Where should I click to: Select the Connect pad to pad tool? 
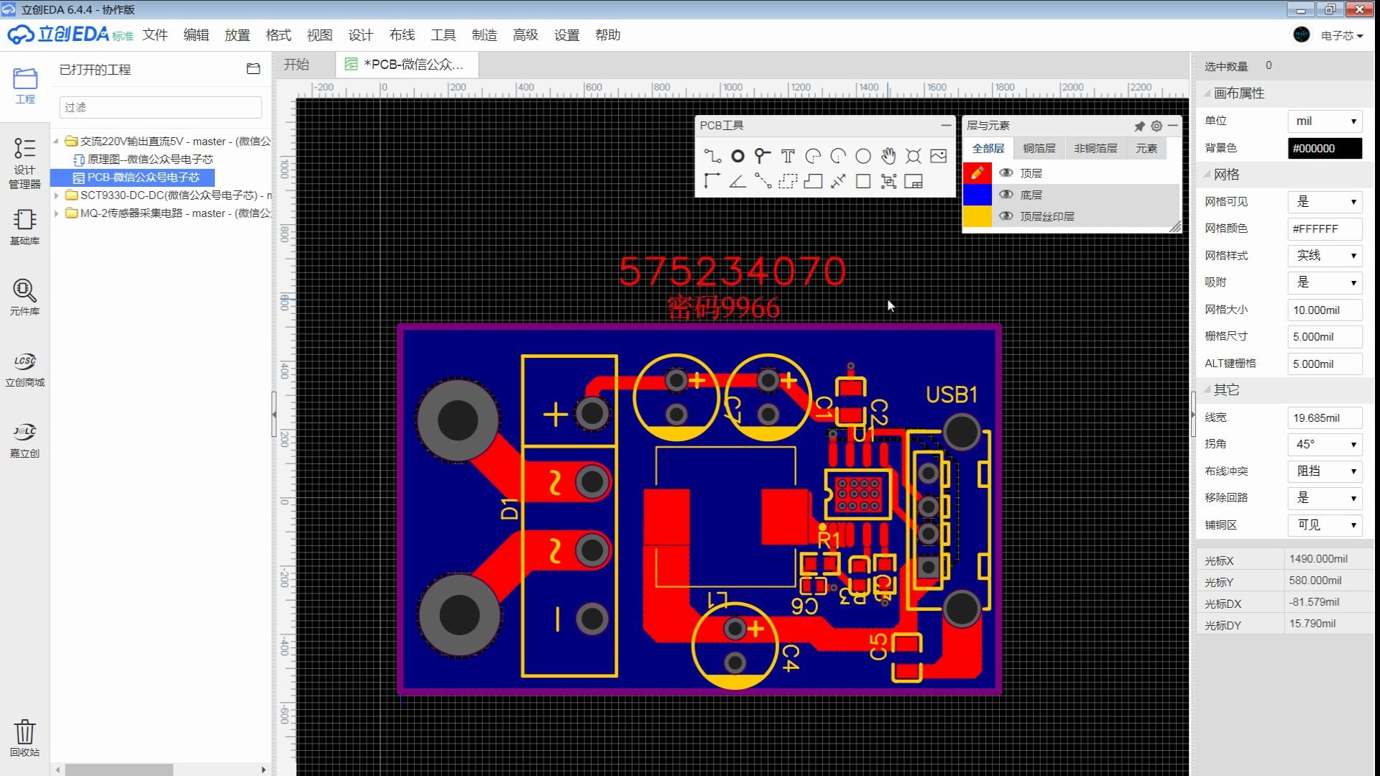pyautogui.click(x=763, y=181)
